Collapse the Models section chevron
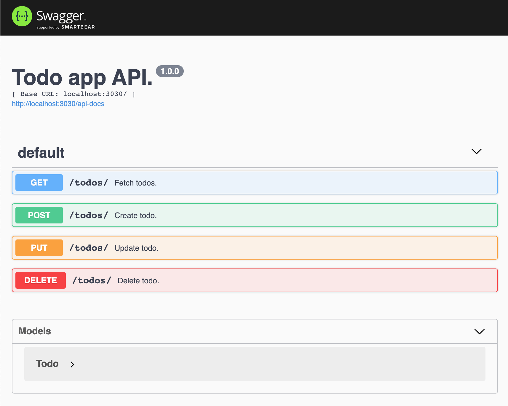Viewport: 508px width, 406px height. point(480,331)
